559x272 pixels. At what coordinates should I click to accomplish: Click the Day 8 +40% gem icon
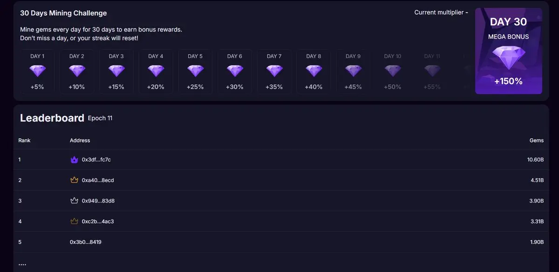(314, 71)
